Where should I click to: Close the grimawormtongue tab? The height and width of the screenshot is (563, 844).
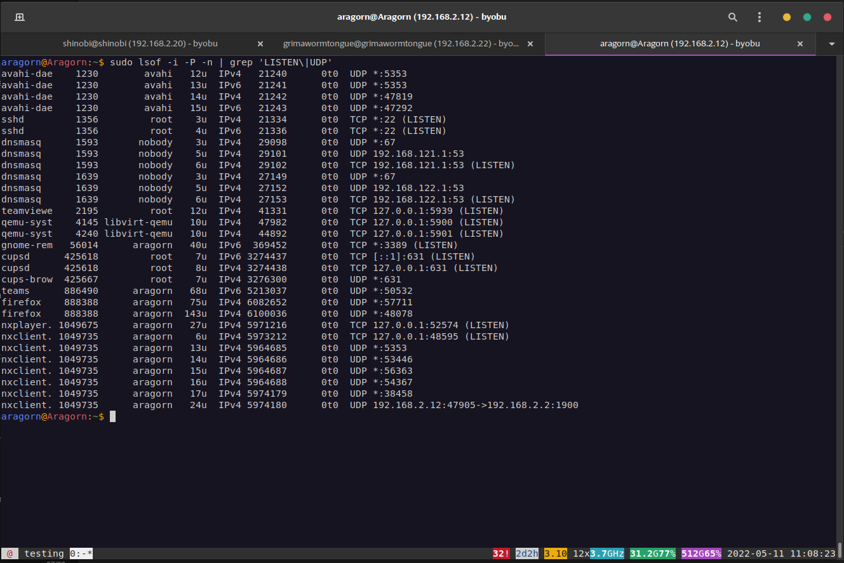pos(531,44)
